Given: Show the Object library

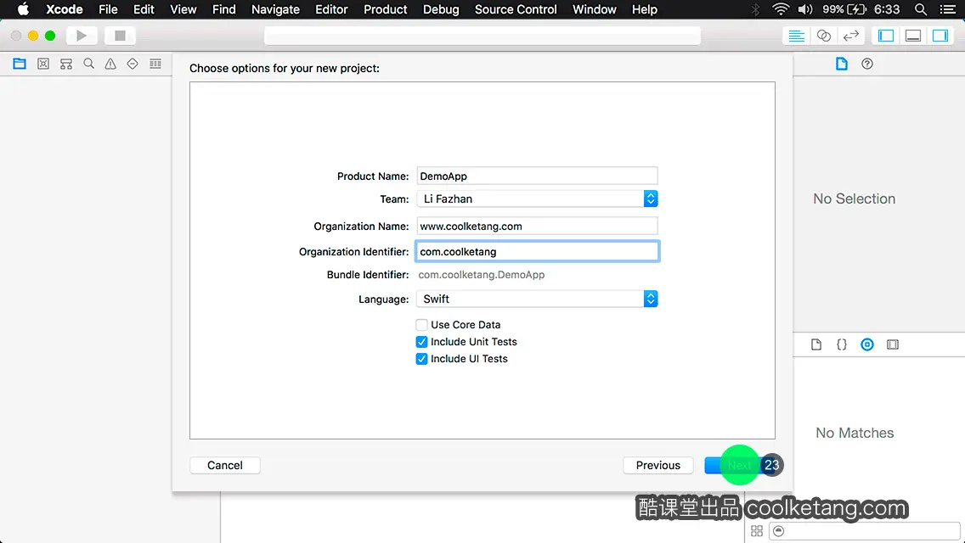Looking at the screenshot, I should 867,344.
